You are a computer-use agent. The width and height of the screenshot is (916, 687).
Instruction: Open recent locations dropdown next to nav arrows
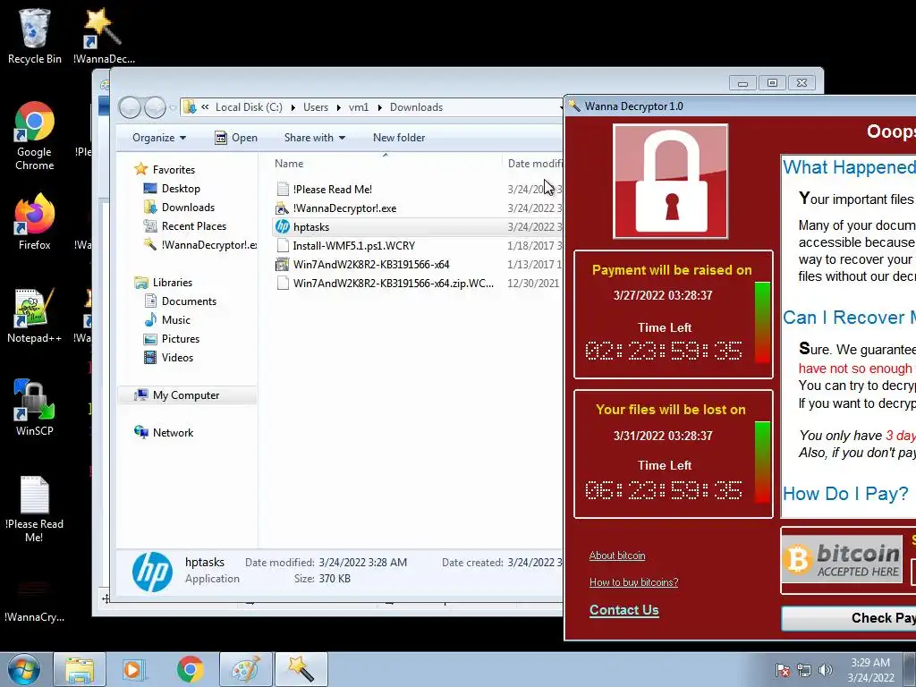[173, 108]
